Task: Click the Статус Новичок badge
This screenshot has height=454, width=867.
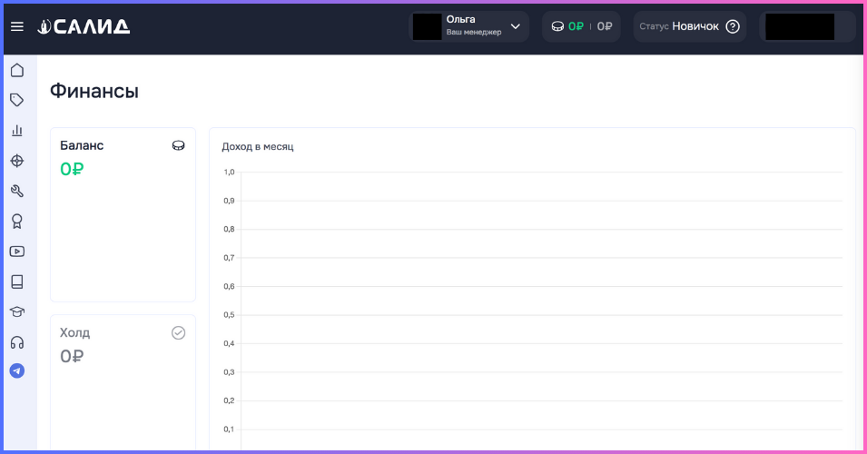Action: (689, 26)
